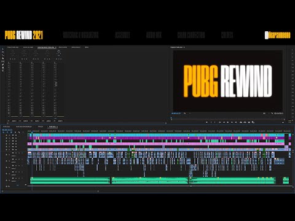Switch to the Project tab in the top-left panel
The height and width of the screenshot is (221, 295).
pyautogui.click(x=13, y=47)
